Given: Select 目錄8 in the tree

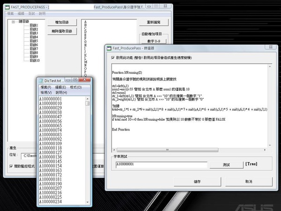Looking at the screenshot, I should pyautogui.click(x=34, y=52).
